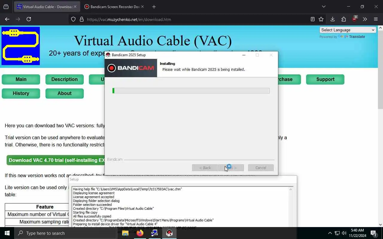This screenshot has height=239, width=383.
Task: Open network status tray icon
Action: point(337,233)
